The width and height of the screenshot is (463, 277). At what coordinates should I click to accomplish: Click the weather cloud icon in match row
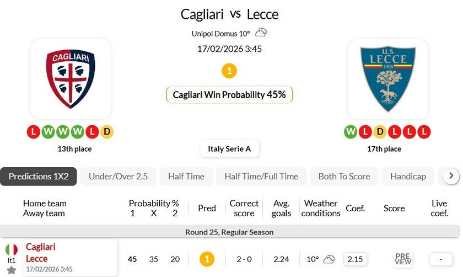click(329, 259)
